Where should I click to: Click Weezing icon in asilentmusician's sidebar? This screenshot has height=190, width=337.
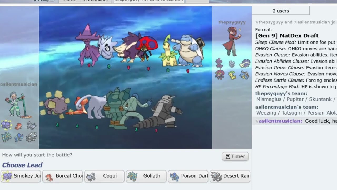pyautogui.click(x=6, y=125)
